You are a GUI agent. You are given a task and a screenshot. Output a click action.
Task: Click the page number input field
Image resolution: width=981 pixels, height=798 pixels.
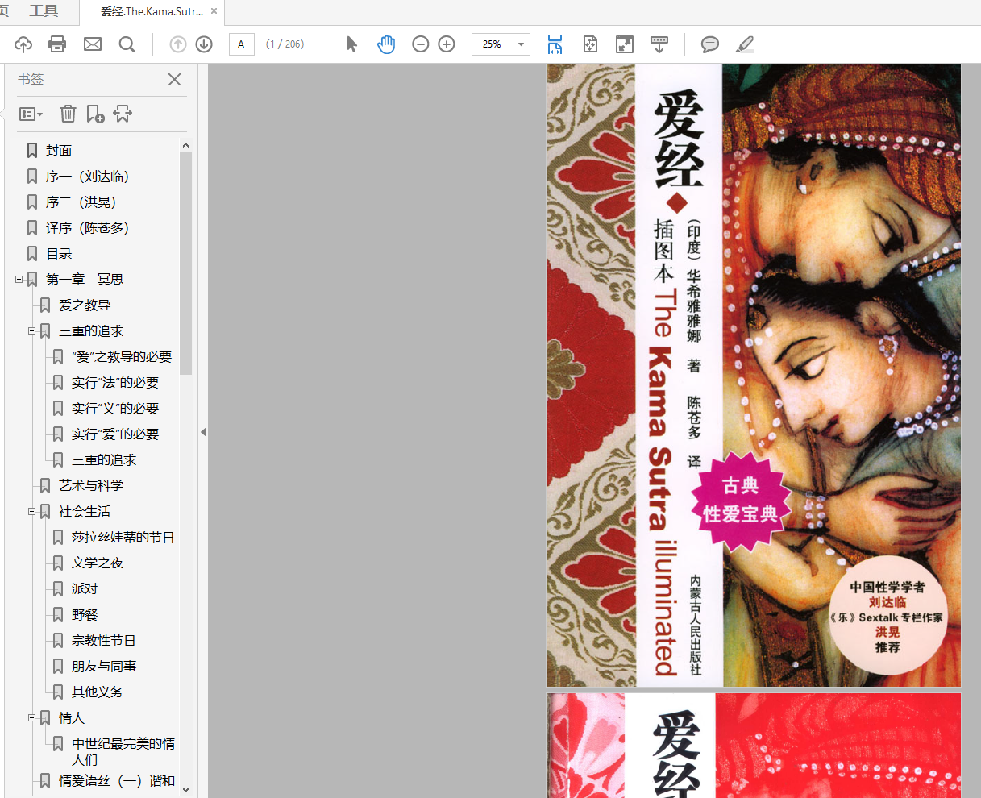(241, 44)
